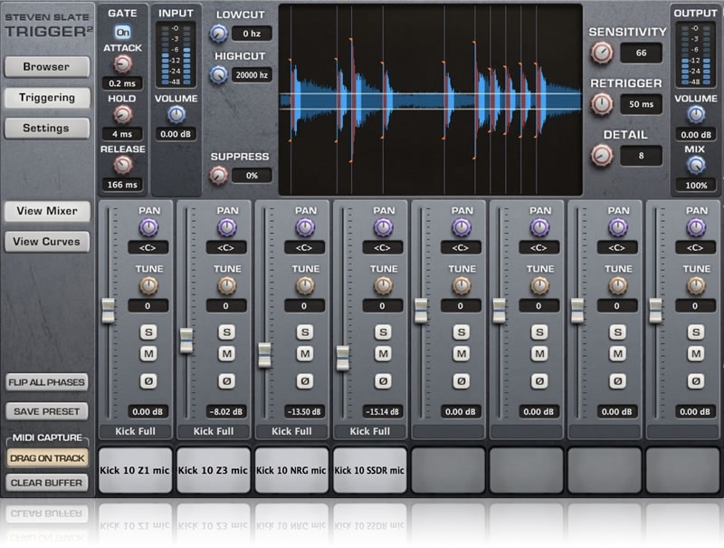Screen dimensions: 724x548
Task: Click the Lowcut filter knob
Action: click(218, 34)
